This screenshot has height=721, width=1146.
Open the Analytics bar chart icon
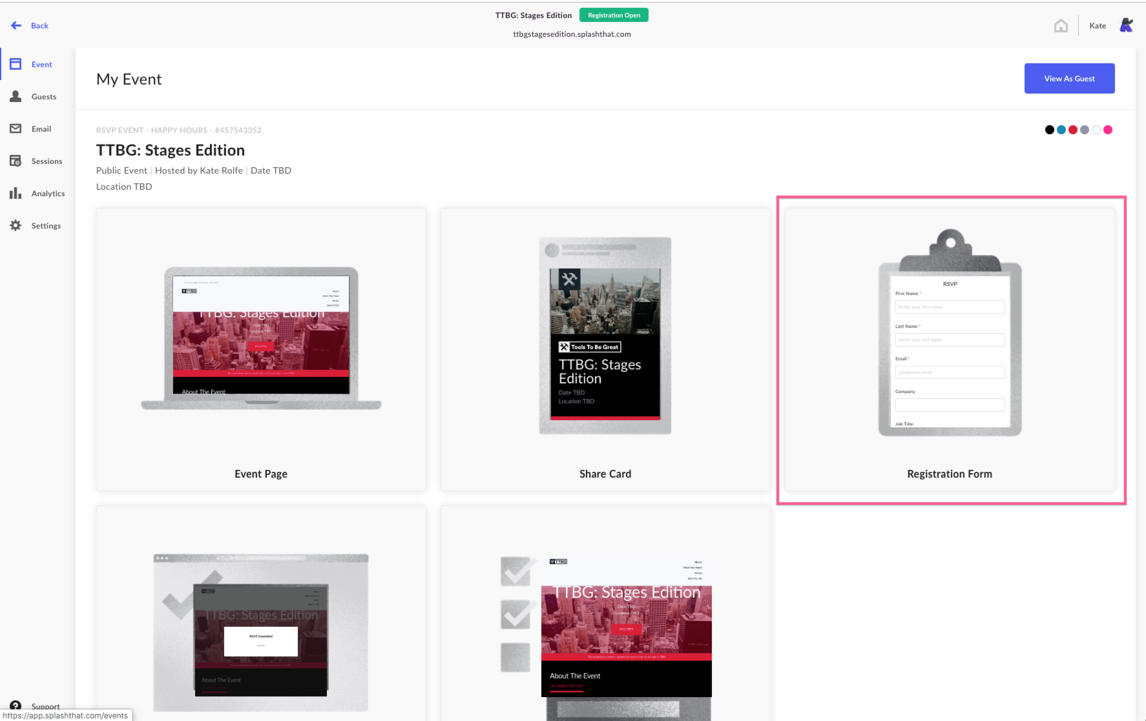click(x=16, y=193)
